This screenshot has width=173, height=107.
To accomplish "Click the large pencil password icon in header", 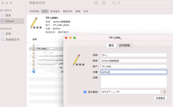I will [36, 23].
